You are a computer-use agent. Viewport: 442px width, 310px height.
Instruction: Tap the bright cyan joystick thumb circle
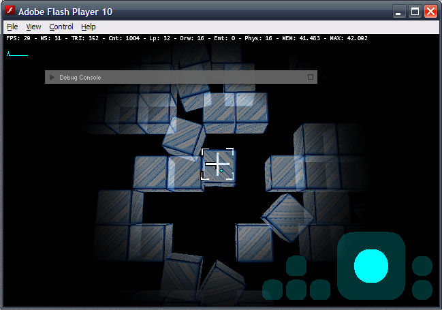point(371,266)
